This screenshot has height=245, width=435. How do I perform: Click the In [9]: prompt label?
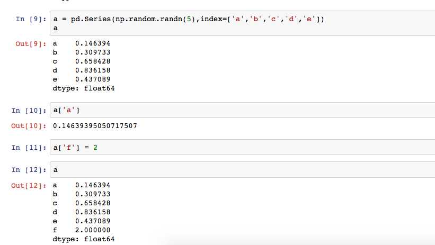click(31, 19)
